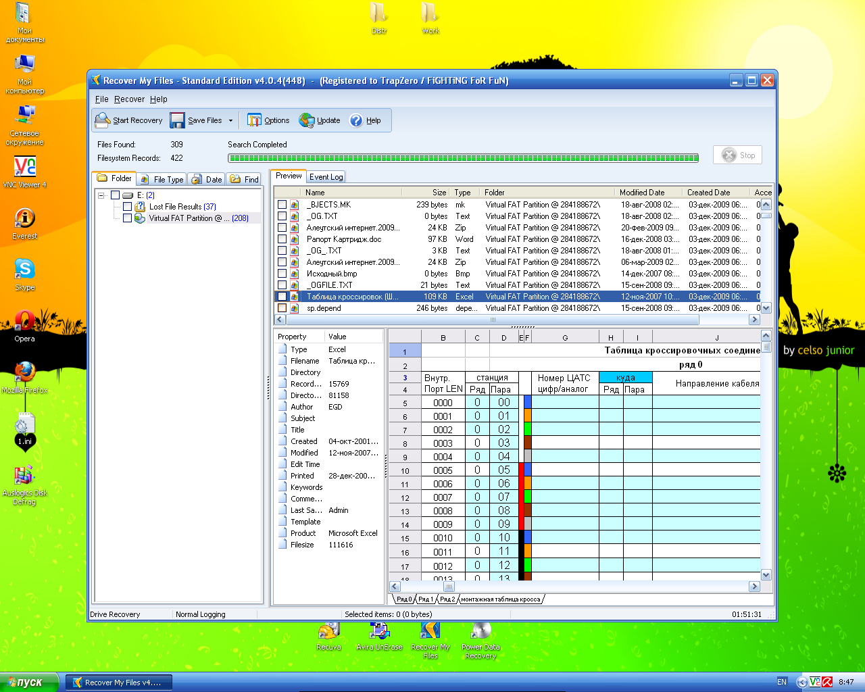Check the box for _BJECTS.MK file

[x=282, y=205]
